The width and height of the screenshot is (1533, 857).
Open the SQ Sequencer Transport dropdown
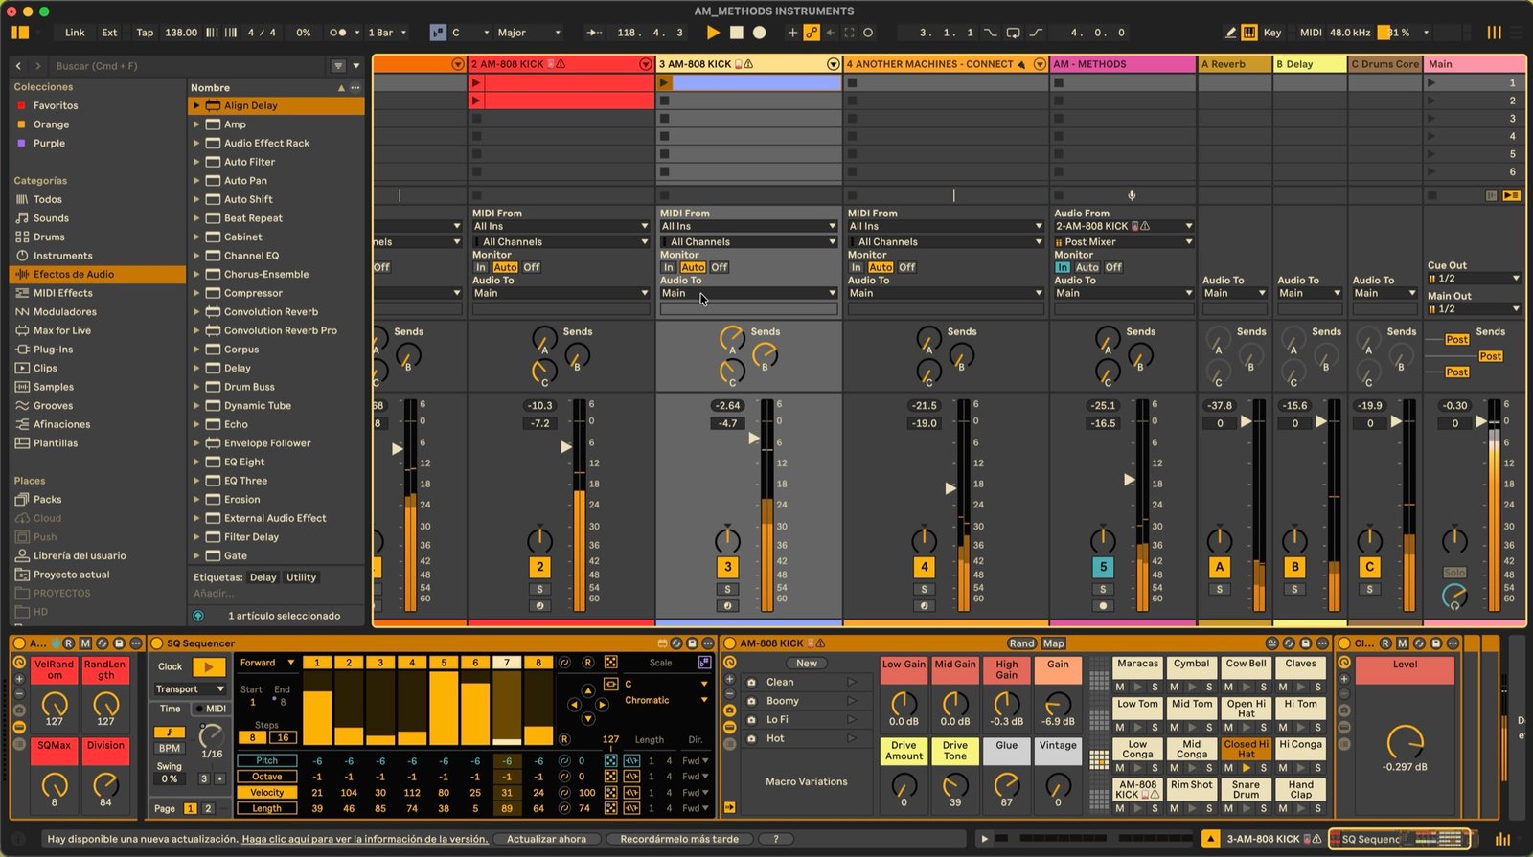tap(190, 689)
